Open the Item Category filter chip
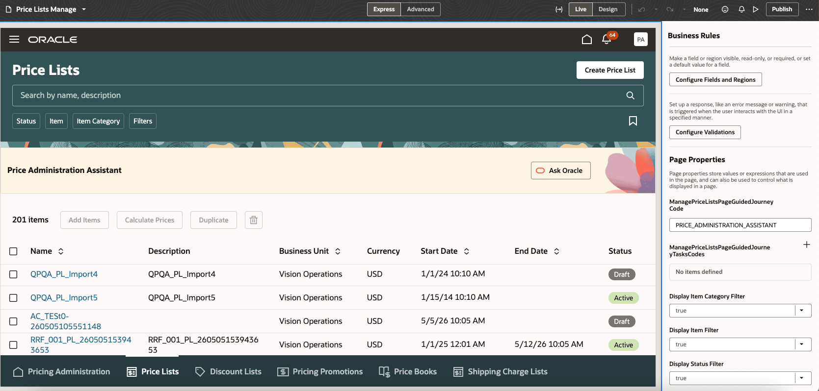Image resolution: width=819 pixels, height=391 pixels. point(98,121)
